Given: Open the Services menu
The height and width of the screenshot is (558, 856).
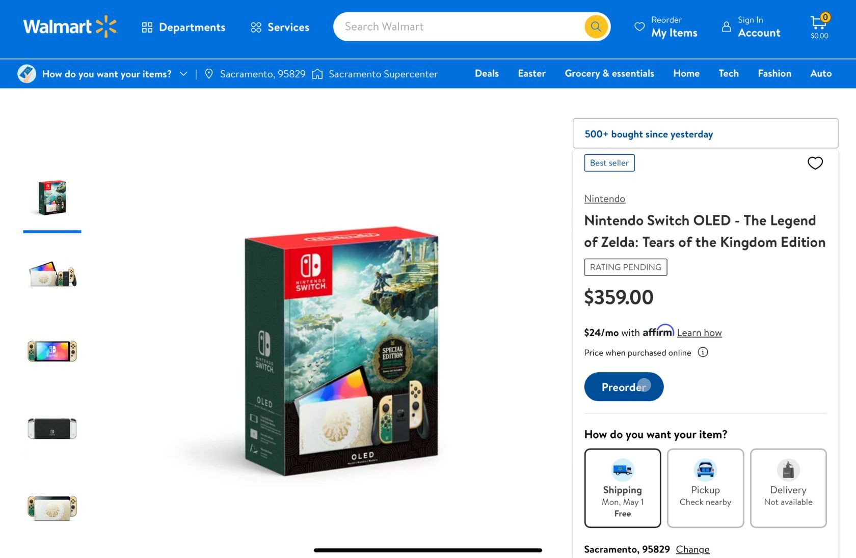Looking at the screenshot, I should click(x=280, y=27).
